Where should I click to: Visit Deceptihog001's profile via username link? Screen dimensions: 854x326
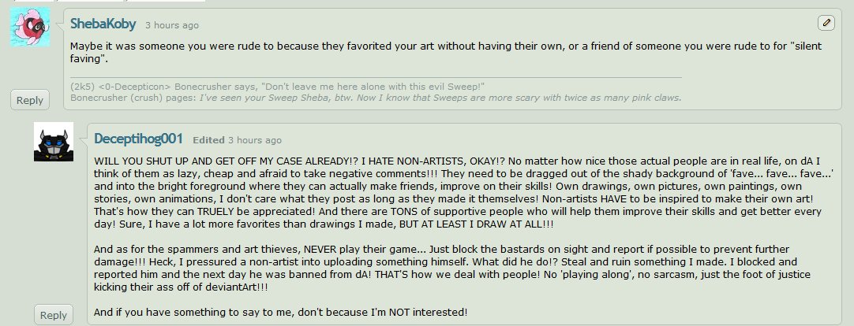[138, 139]
